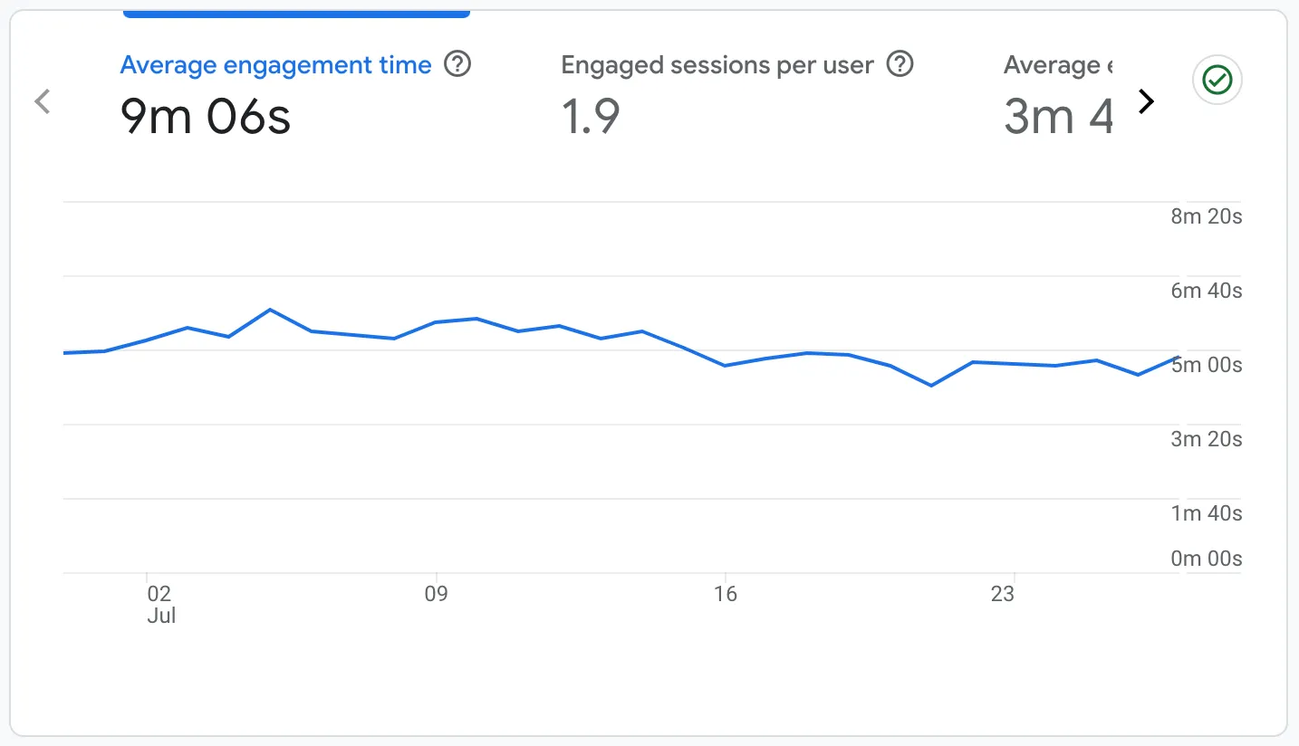1299x746 pixels.
Task: Click the help icon next to Average engagement time
Action: [x=458, y=65]
